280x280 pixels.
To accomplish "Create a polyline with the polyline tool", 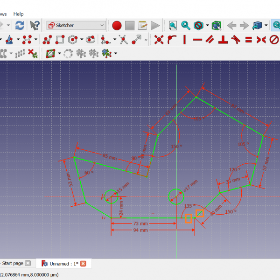I will (x=47, y=40).
